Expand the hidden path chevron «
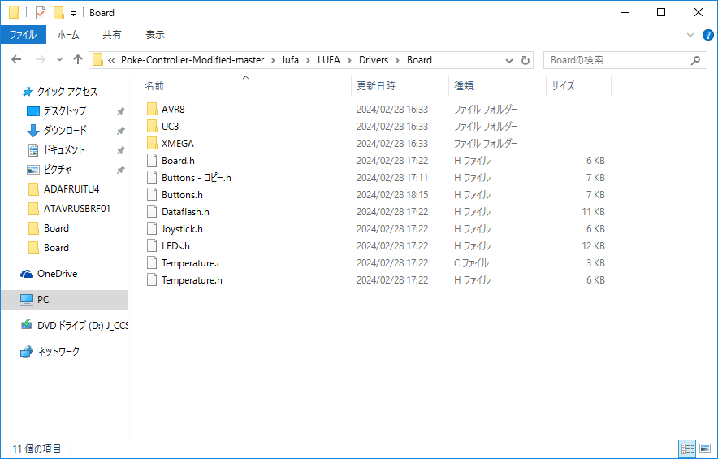The image size is (718, 459). point(111,60)
